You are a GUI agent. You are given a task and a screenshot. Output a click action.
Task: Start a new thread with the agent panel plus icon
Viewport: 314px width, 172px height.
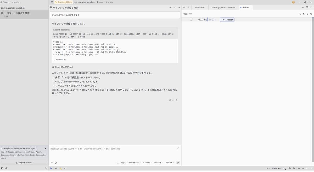pos(170,8)
